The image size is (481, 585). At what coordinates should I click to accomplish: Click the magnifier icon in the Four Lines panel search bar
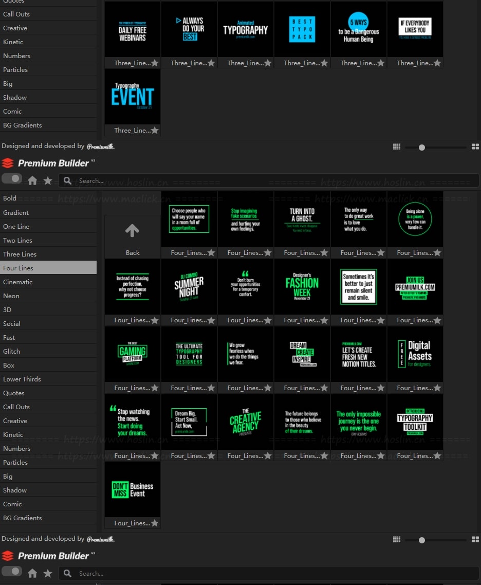67,180
